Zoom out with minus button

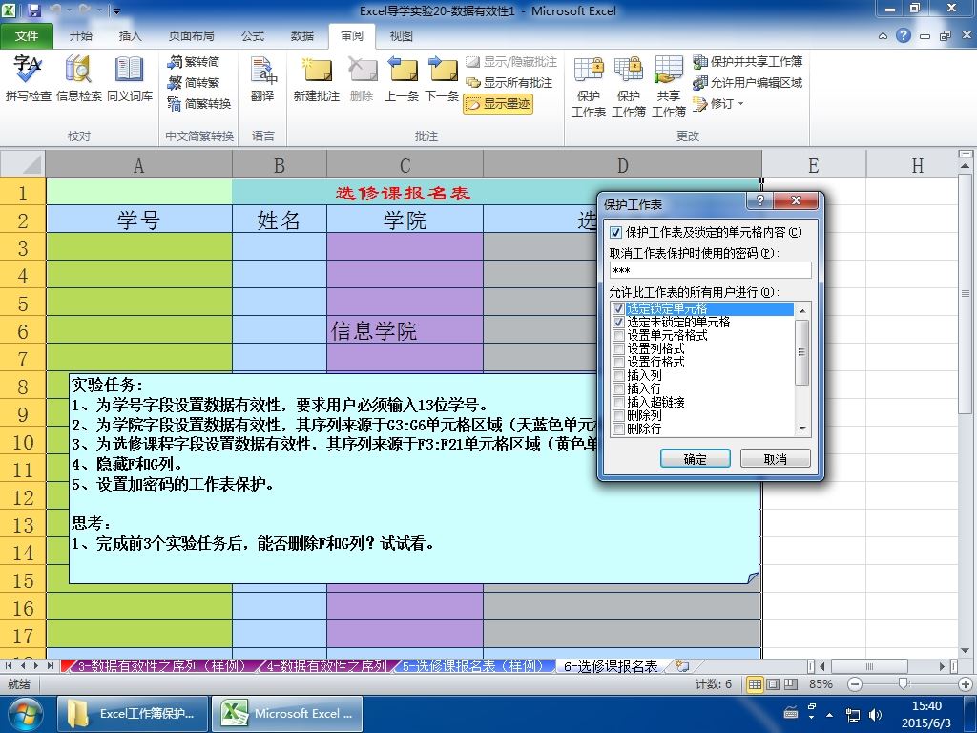(x=855, y=684)
